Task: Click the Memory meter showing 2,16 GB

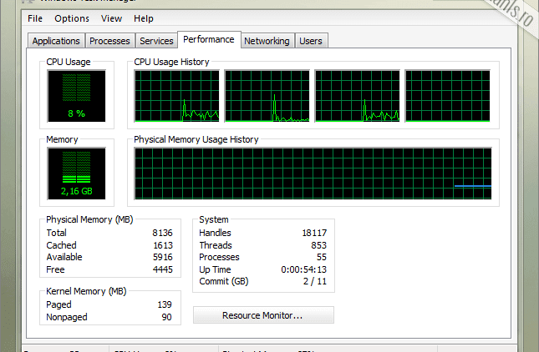Action: (x=77, y=174)
